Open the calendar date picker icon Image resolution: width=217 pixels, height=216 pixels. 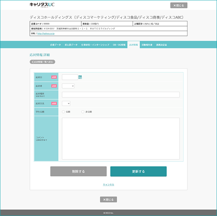(80, 77)
